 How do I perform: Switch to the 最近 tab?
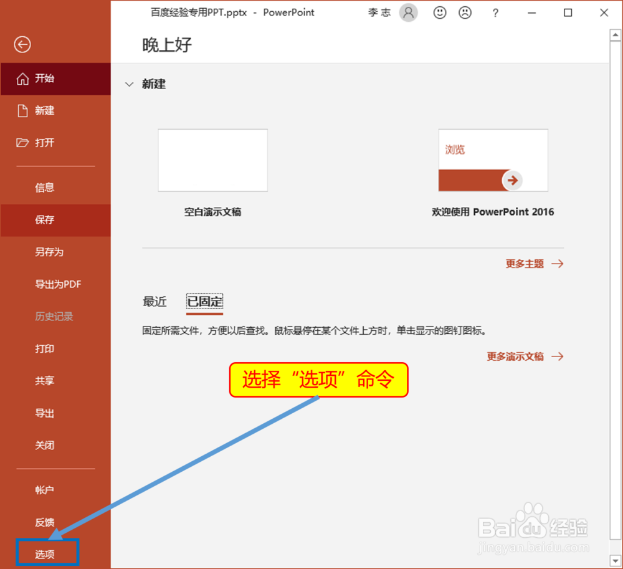click(155, 302)
